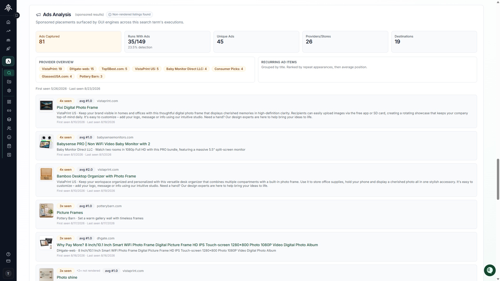500x281 pixels.
Task: Click the 'Consumer Picks: 4' provider chip
Action: [x=229, y=69]
